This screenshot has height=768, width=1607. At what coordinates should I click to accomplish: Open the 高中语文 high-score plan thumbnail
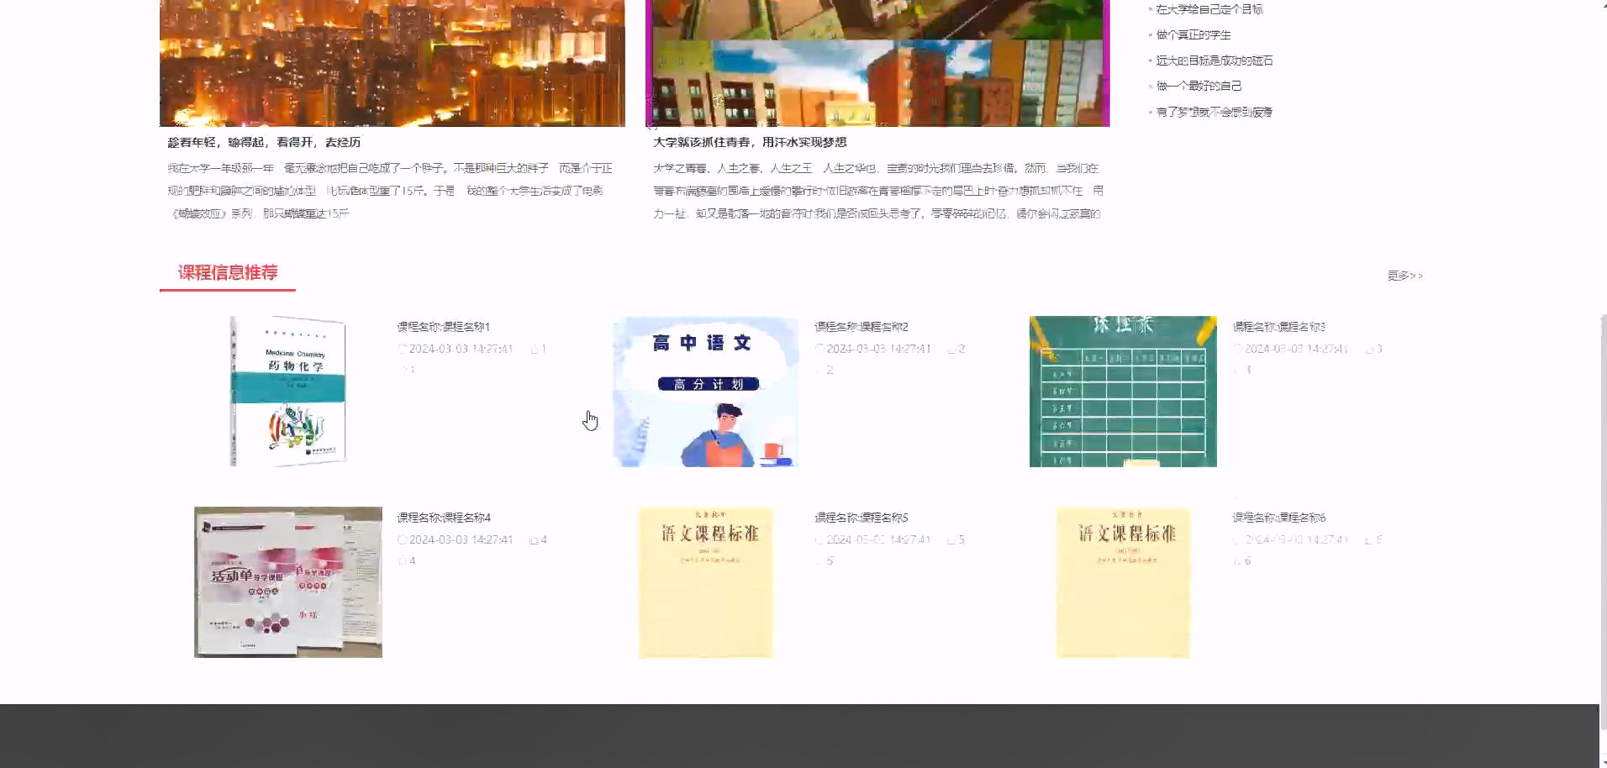(x=705, y=392)
